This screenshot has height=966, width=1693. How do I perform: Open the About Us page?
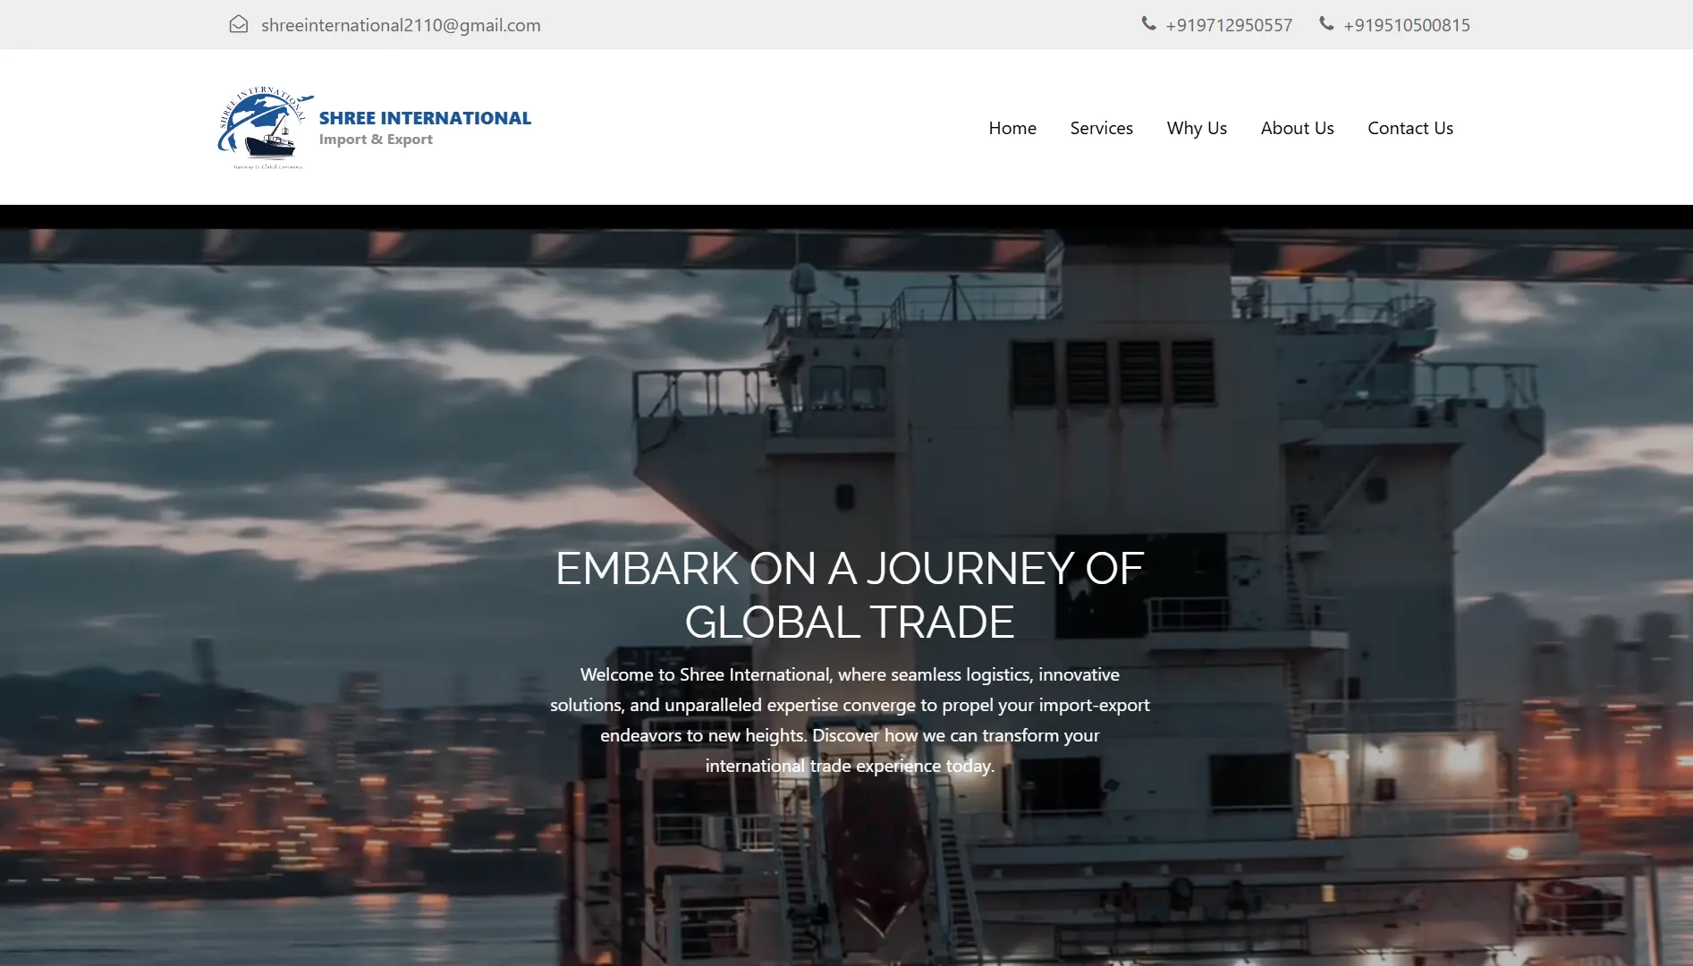[1297, 128]
